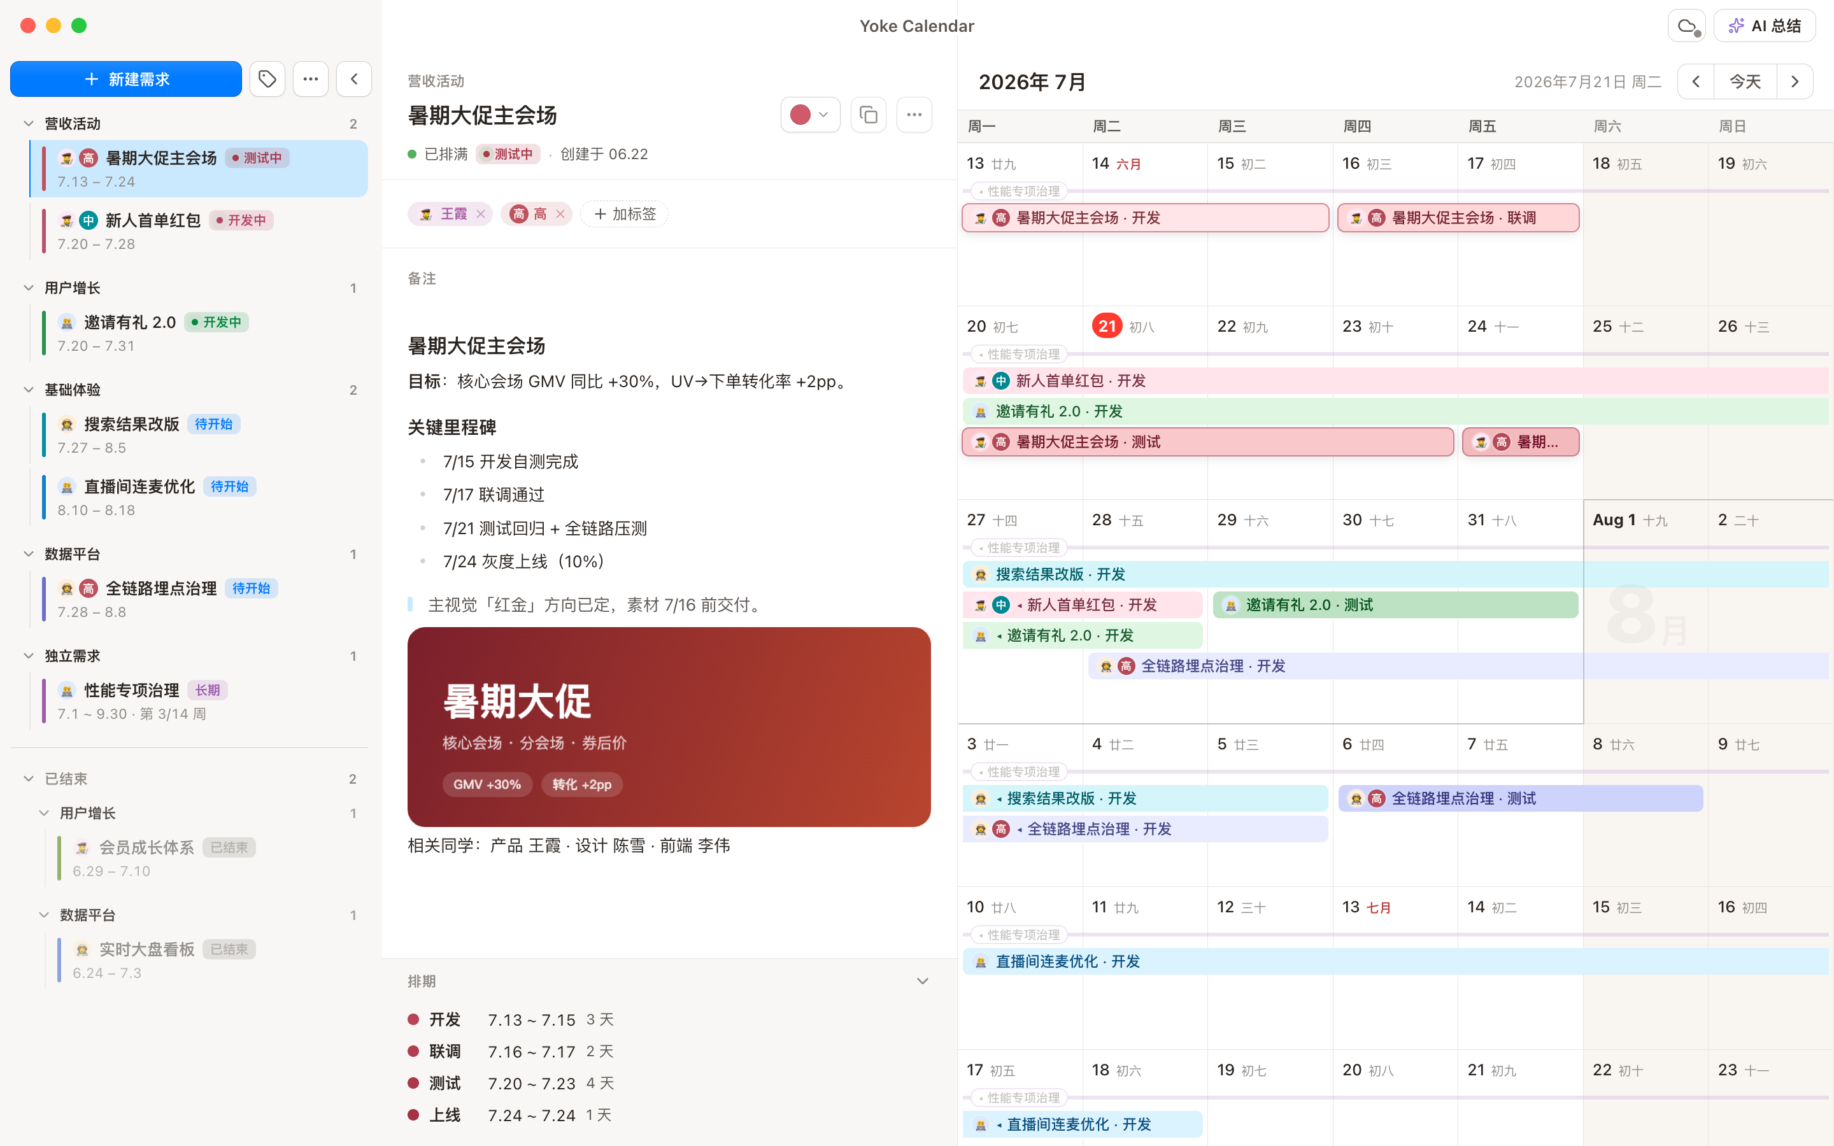
Task: Select 性能专项治理 in the sidebar
Action: [x=199, y=700]
